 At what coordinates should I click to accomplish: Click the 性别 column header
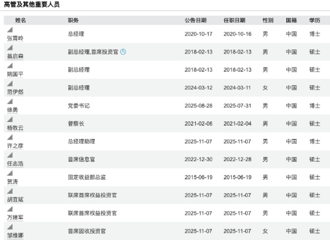[268, 20]
